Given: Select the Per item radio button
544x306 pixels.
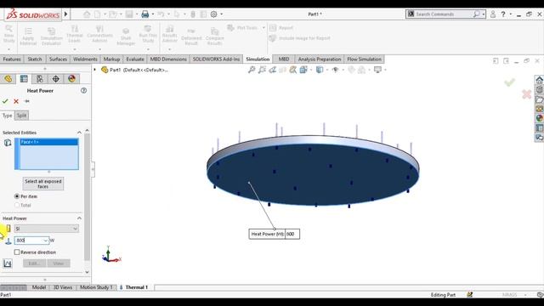Looking at the screenshot, I should coord(17,196).
